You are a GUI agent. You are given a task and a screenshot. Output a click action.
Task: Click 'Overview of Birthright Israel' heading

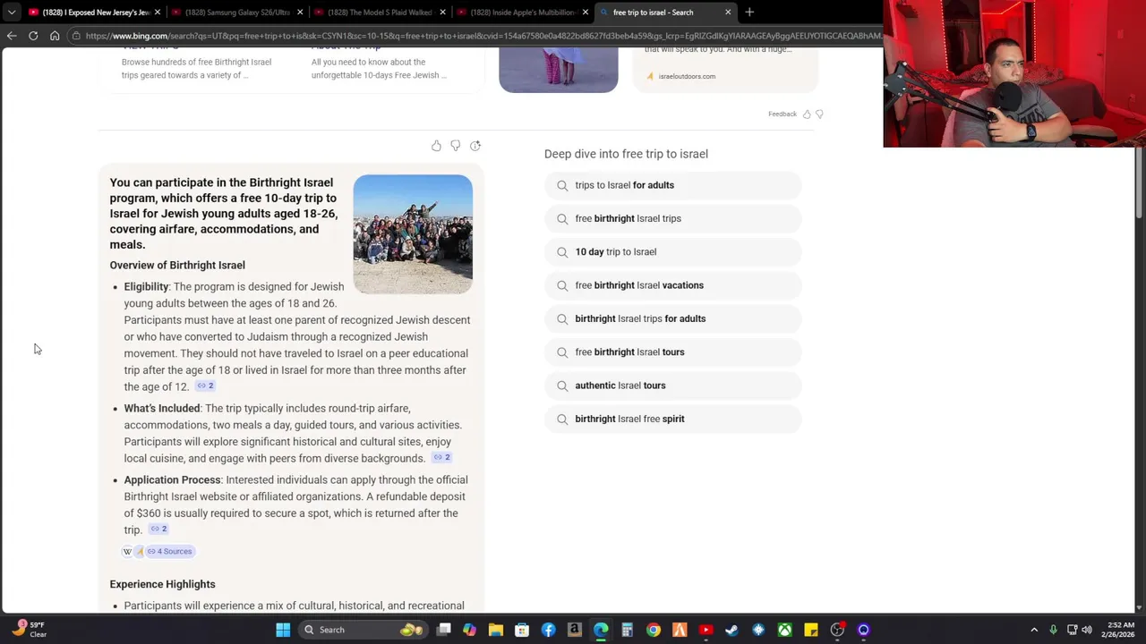[177, 265]
